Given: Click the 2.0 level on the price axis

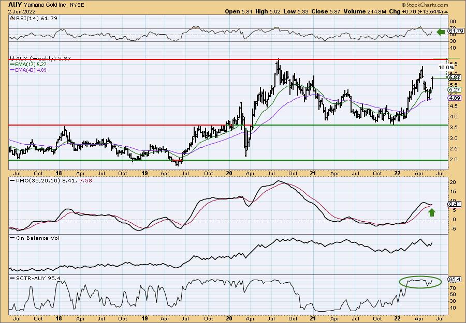Looking at the screenshot, I should (454, 160).
